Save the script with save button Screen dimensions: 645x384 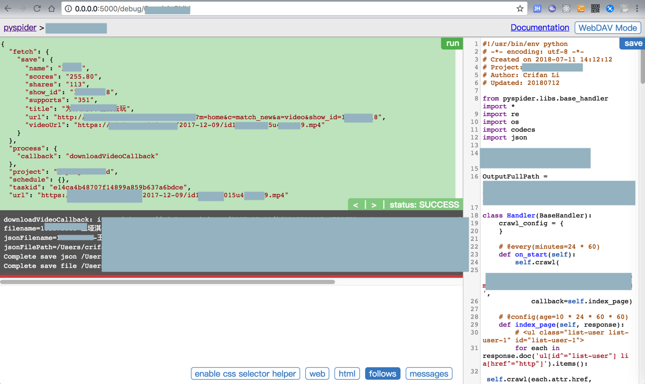[x=633, y=44]
